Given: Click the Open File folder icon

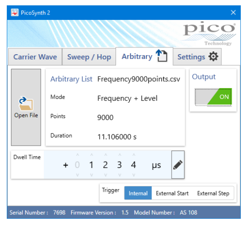Looking at the screenshot, I should pos(26,104).
